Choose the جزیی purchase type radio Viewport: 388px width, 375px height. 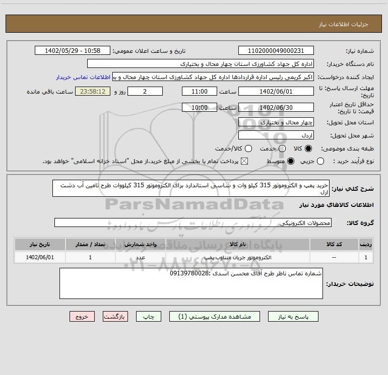coord(320,161)
